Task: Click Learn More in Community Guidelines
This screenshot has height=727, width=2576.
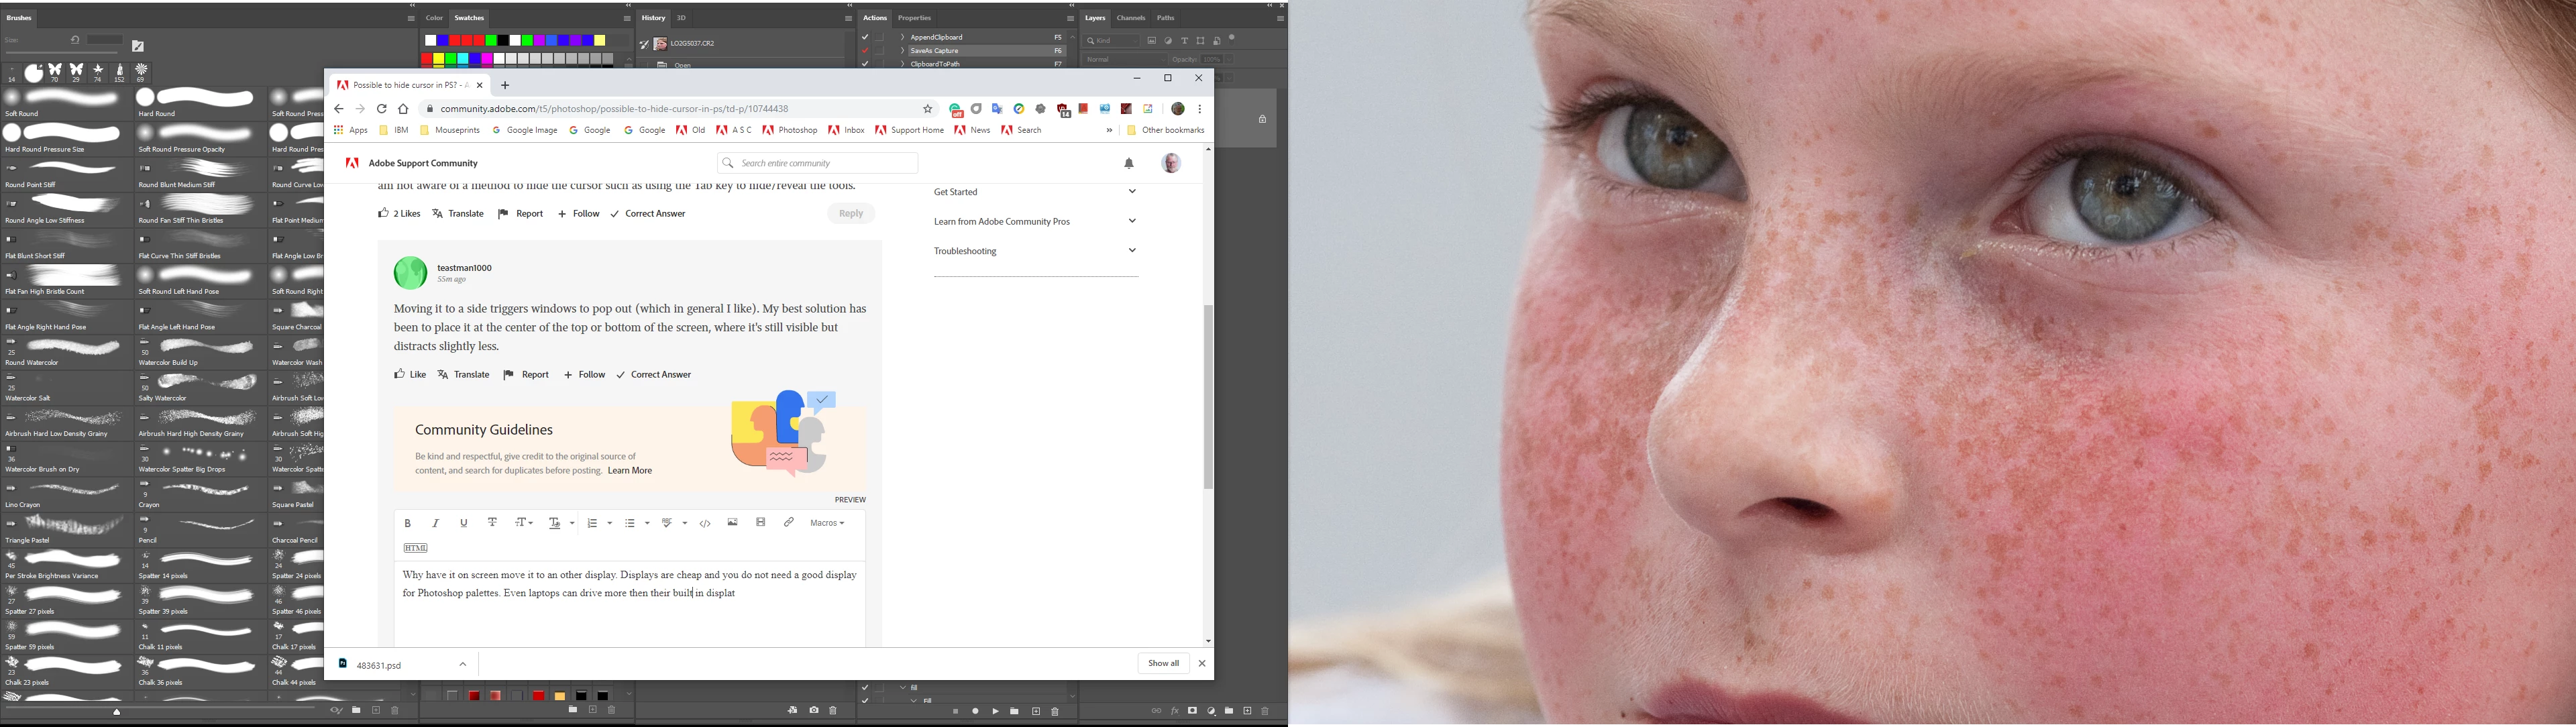Action: (630, 471)
